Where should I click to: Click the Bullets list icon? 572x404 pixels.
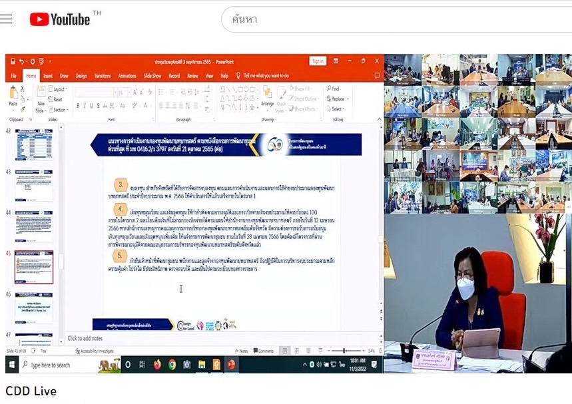click(x=161, y=93)
